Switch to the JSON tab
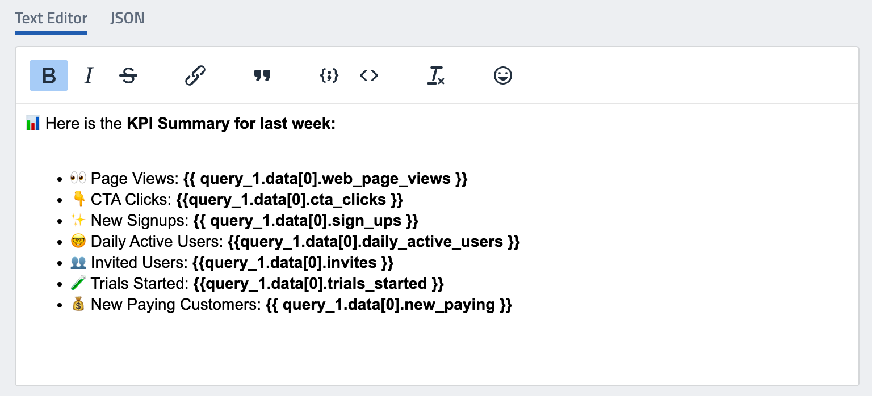The width and height of the screenshot is (872, 396). click(x=127, y=18)
